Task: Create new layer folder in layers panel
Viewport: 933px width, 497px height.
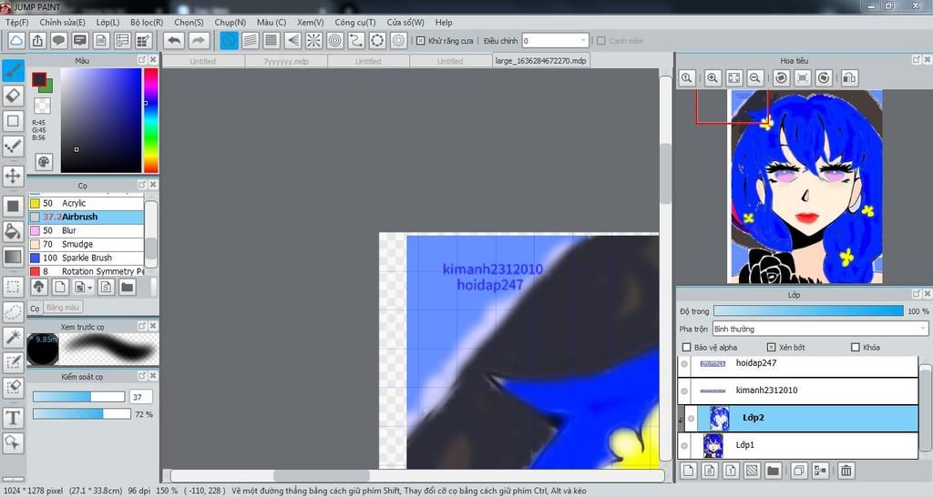Action: tap(773, 471)
